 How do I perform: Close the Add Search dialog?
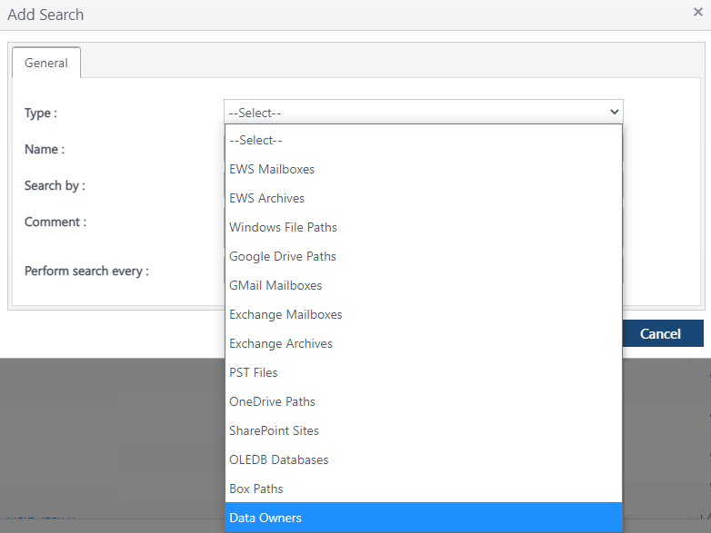[x=697, y=13]
